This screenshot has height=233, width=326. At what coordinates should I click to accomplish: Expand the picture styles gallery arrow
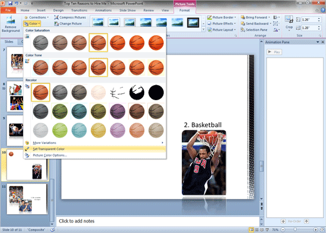coord(204,29)
